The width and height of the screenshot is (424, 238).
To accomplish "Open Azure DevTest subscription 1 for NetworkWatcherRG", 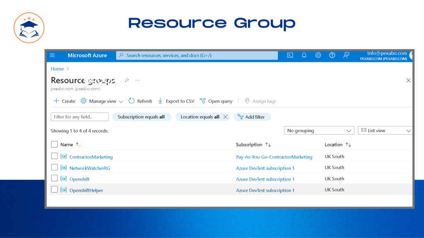I will (265, 168).
